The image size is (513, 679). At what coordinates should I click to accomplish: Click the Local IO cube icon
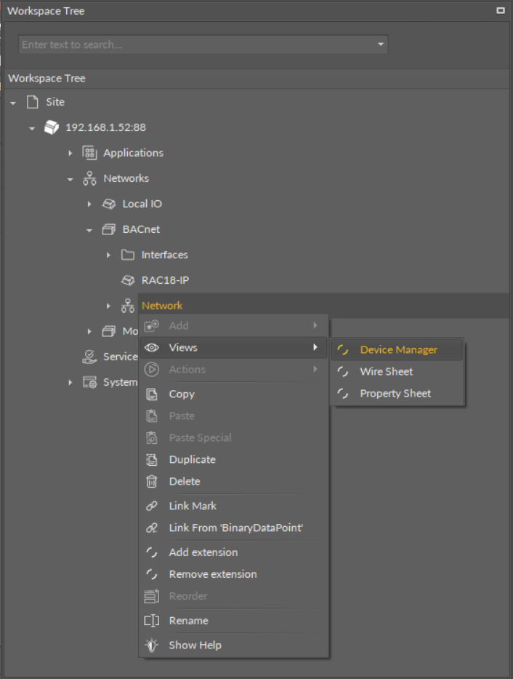(x=108, y=204)
